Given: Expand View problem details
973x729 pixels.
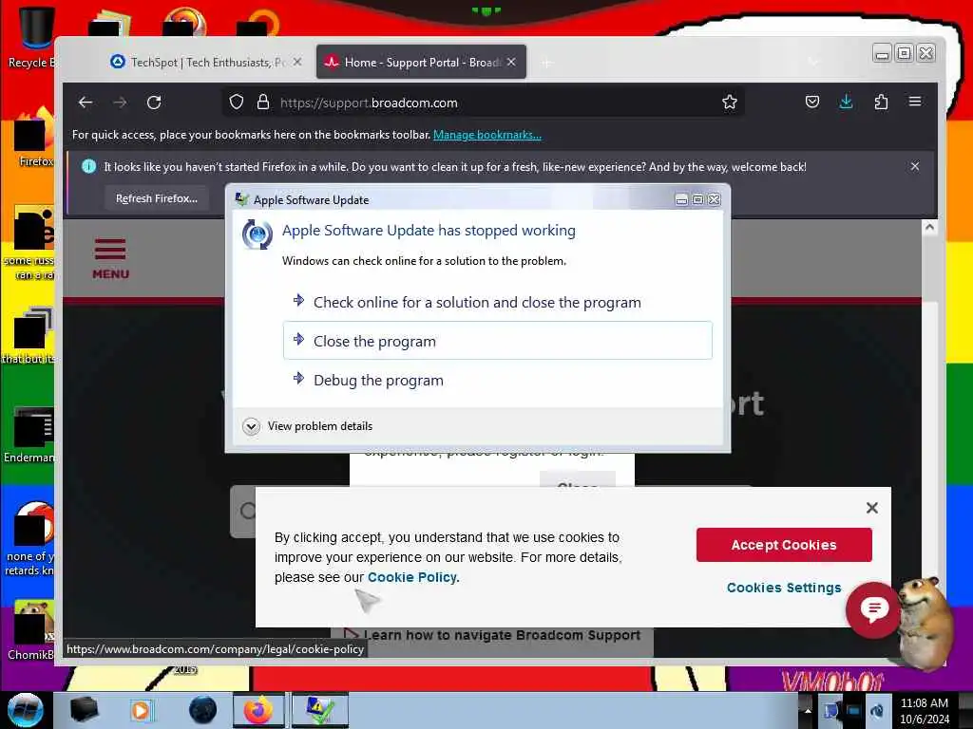Looking at the screenshot, I should pyautogui.click(x=308, y=426).
